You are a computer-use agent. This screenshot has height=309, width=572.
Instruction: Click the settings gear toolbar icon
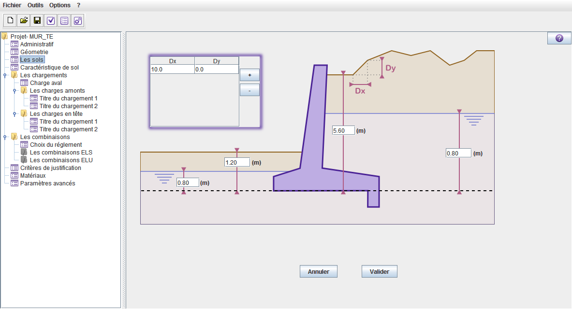78,20
